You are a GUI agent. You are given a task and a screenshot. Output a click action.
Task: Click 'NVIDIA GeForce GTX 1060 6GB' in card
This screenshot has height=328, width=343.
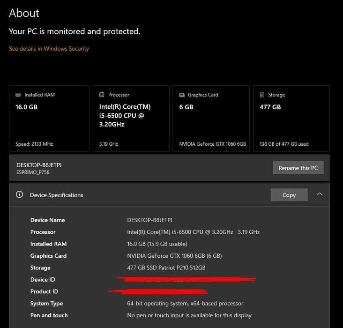[212, 144]
